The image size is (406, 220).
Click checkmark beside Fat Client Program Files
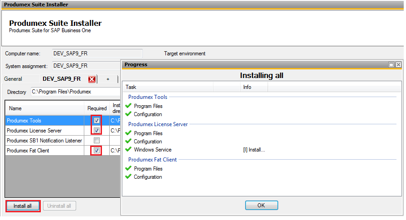click(x=128, y=168)
